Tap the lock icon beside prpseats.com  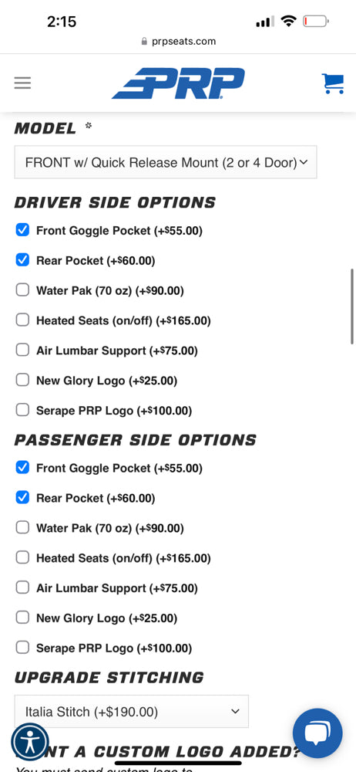tap(144, 42)
